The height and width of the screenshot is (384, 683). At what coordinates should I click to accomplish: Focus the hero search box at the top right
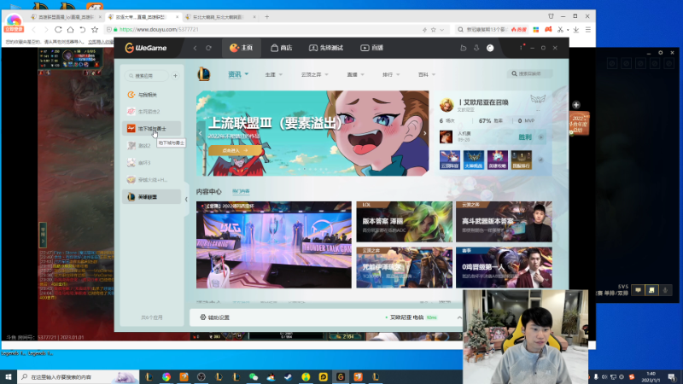[x=530, y=73]
